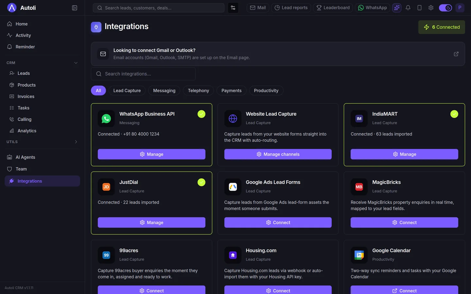The image size is (471, 294).
Task: Open Team in the sidebar
Action: click(43, 169)
